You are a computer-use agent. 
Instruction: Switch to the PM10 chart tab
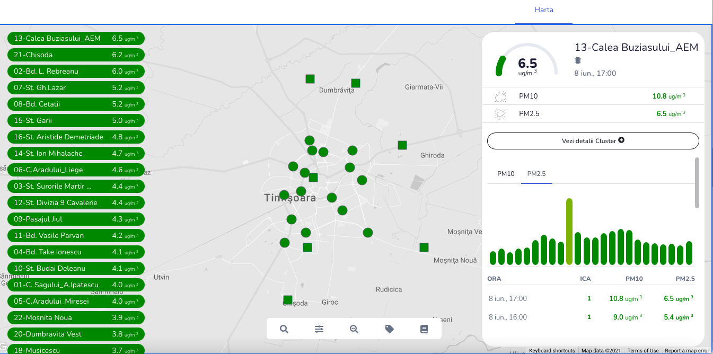tap(506, 174)
